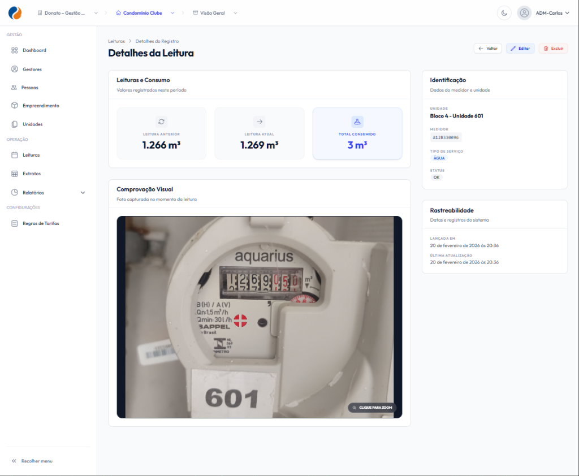
Task: Open the Dashboard grid icon
Action: tap(14, 50)
